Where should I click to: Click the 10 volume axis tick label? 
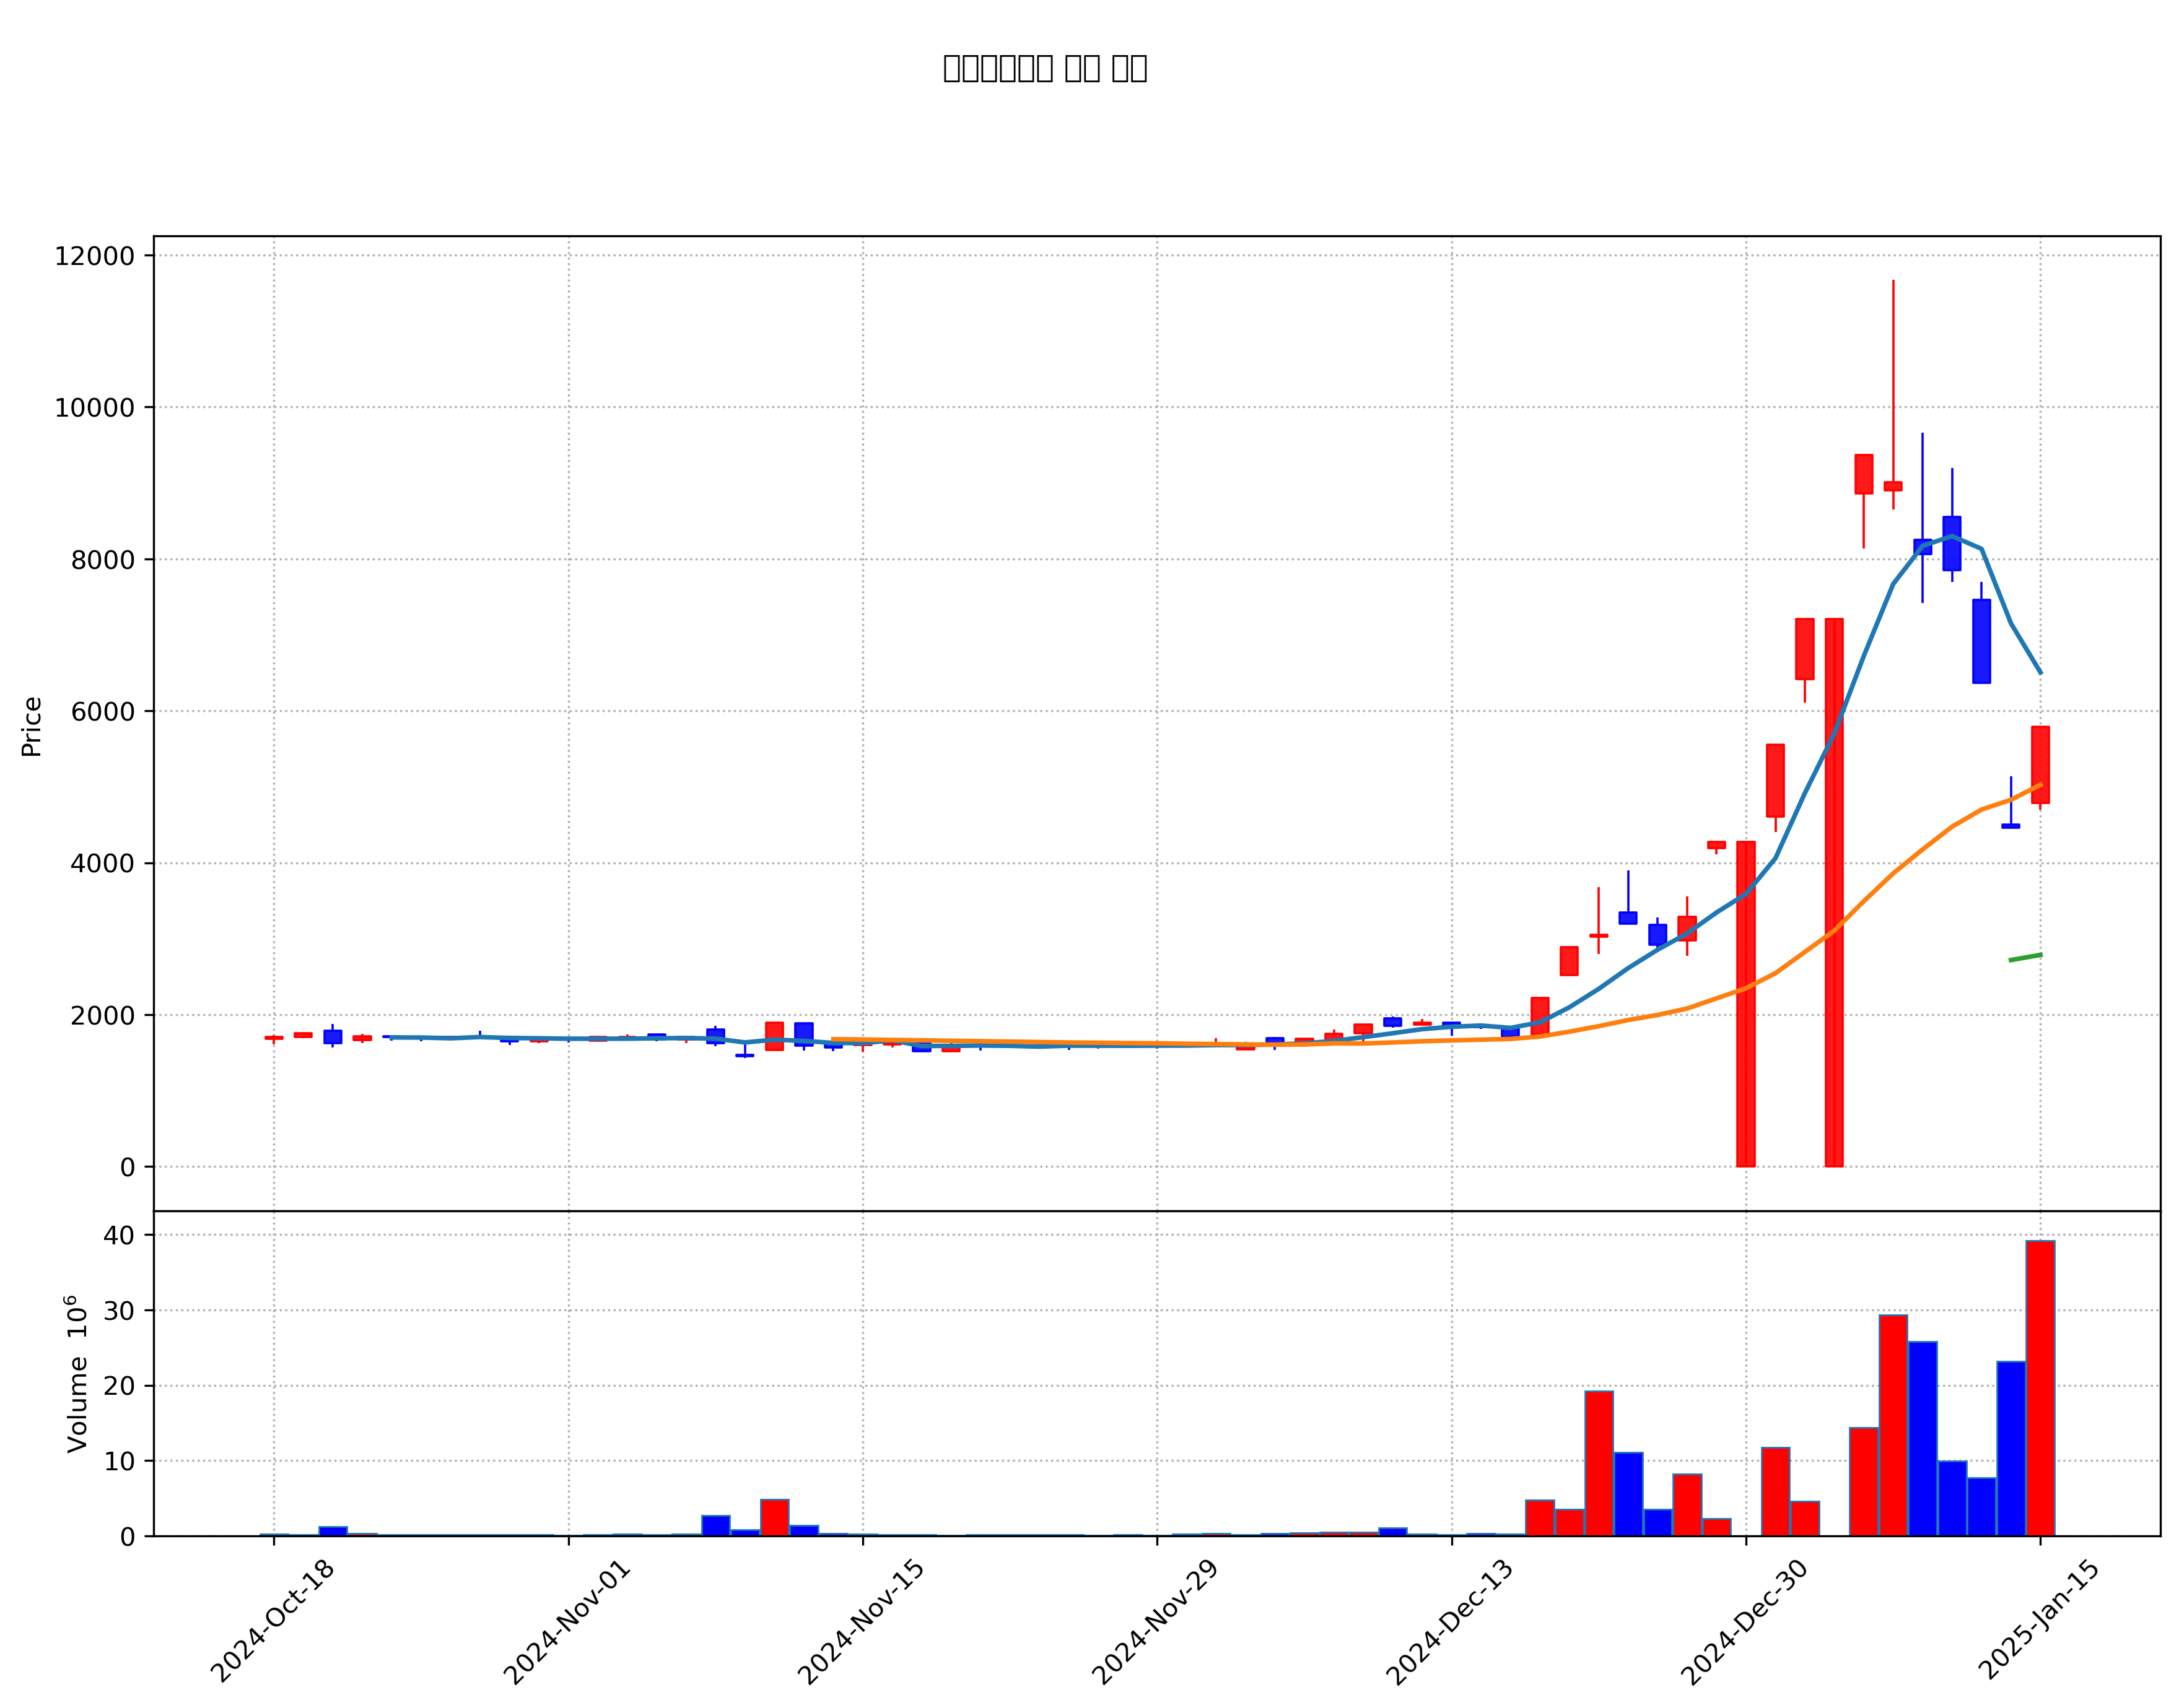point(119,1461)
